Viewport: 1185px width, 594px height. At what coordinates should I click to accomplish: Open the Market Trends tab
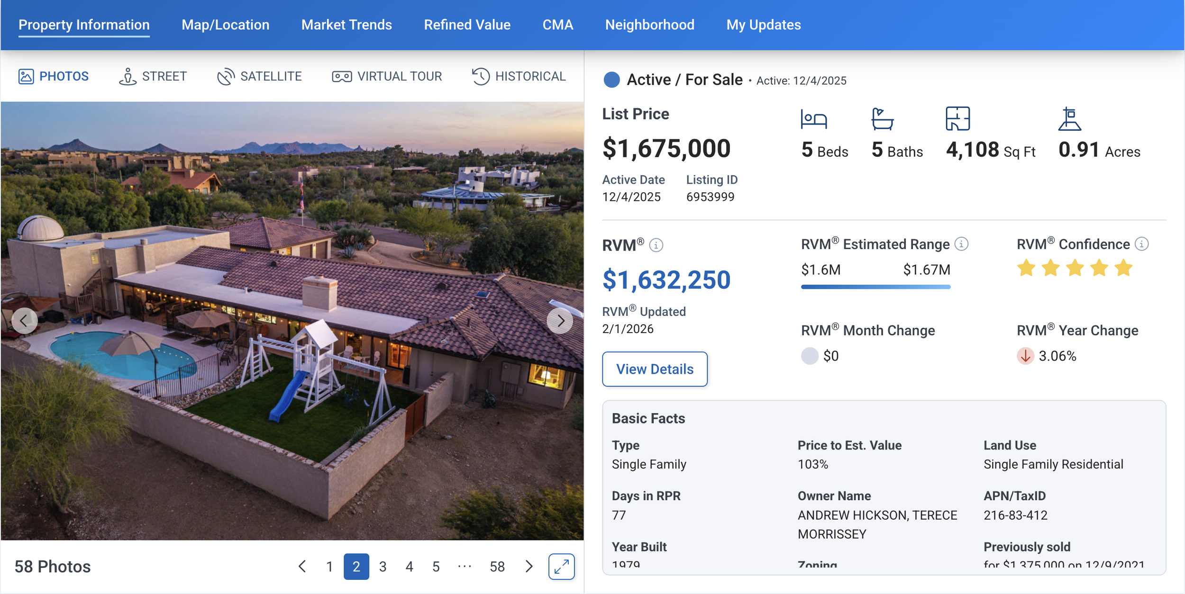[x=346, y=25]
